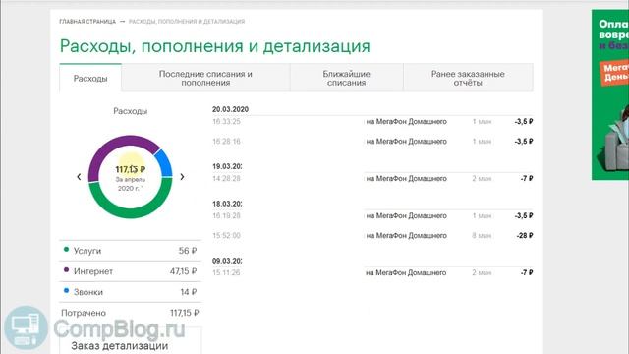629x354 pixels.
Task: Click the Потрачено 117,15 ₽ total row
Action: (131, 313)
